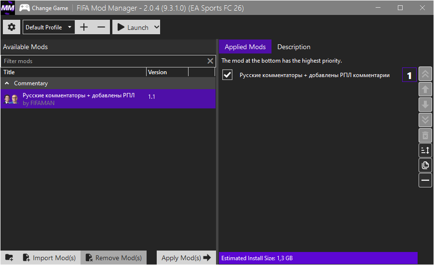Move the applied mod up one position
The height and width of the screenshot is (265, 434).
click(425, 89)
